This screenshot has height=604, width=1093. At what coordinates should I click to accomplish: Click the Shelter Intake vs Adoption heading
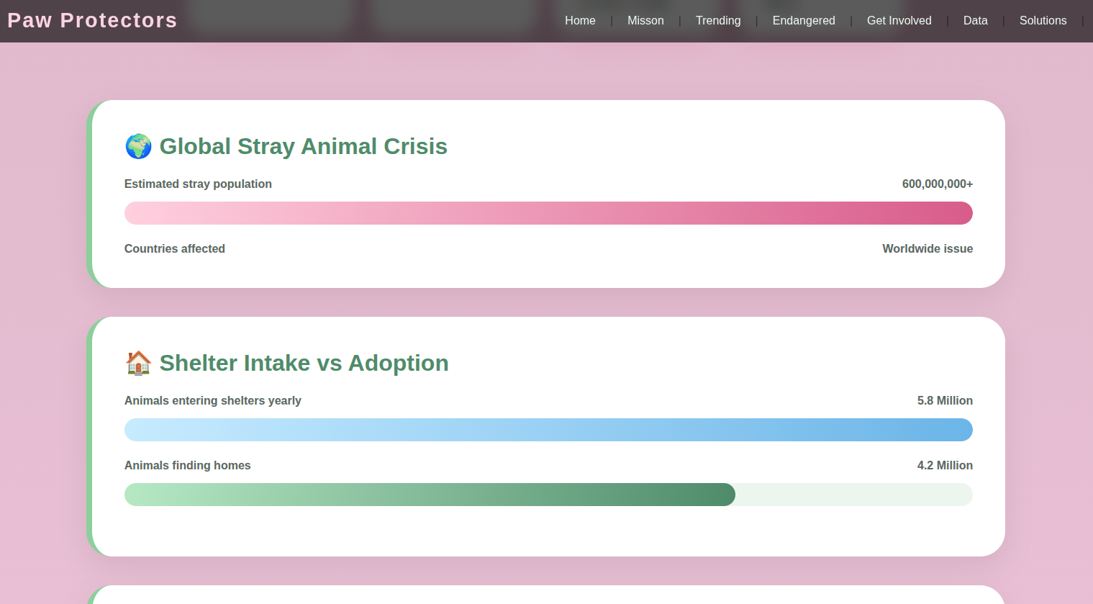[304, 363]
